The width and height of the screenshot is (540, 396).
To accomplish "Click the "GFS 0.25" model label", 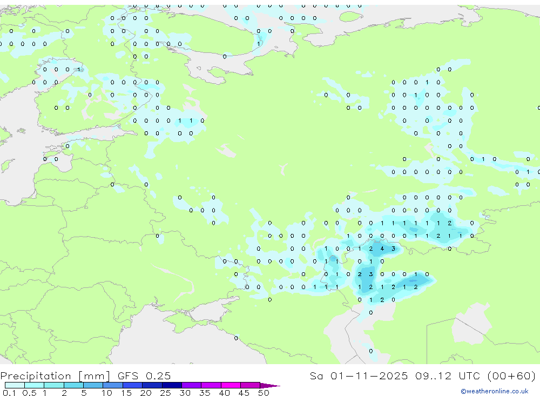I will pyautogui.click(x=144, y=375).
